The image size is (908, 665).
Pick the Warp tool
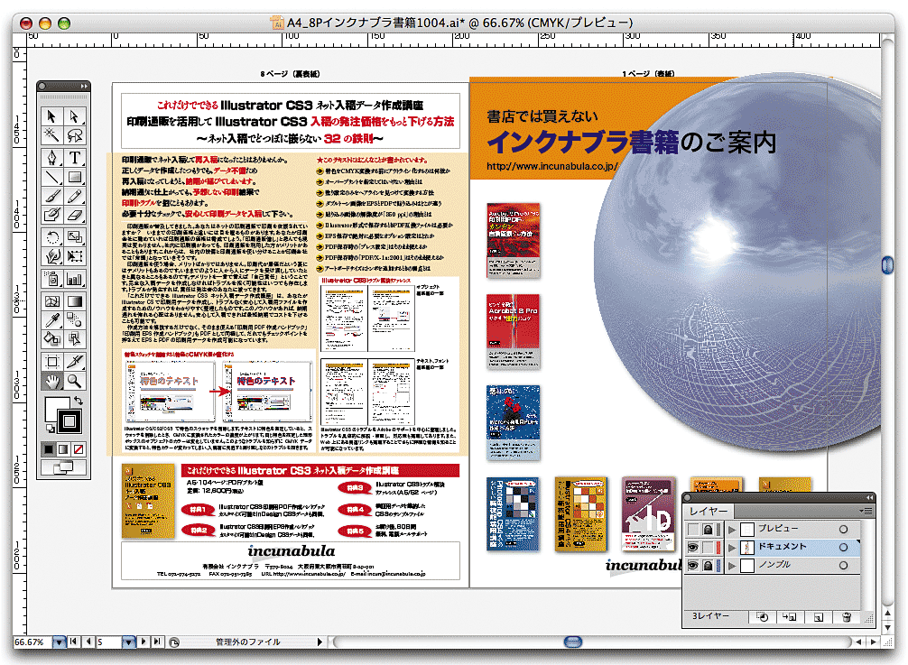52,256
